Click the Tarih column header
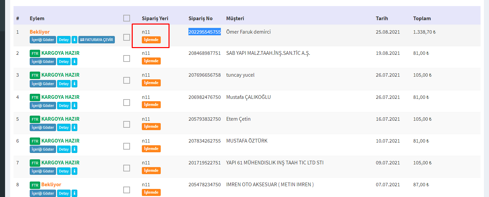This screenshot has width=489, height=197. [382, 18]
